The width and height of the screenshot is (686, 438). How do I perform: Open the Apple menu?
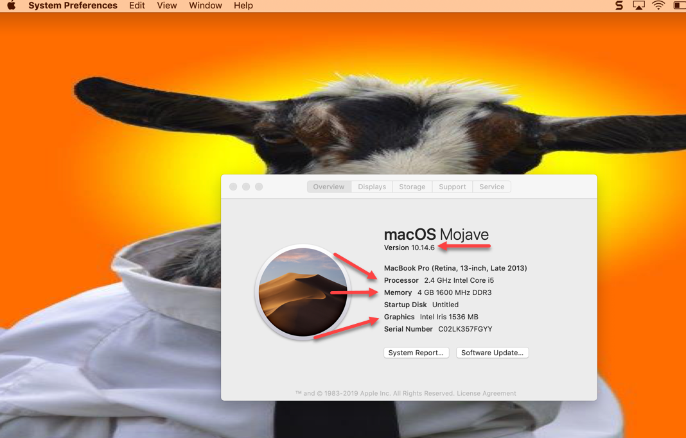12,5
